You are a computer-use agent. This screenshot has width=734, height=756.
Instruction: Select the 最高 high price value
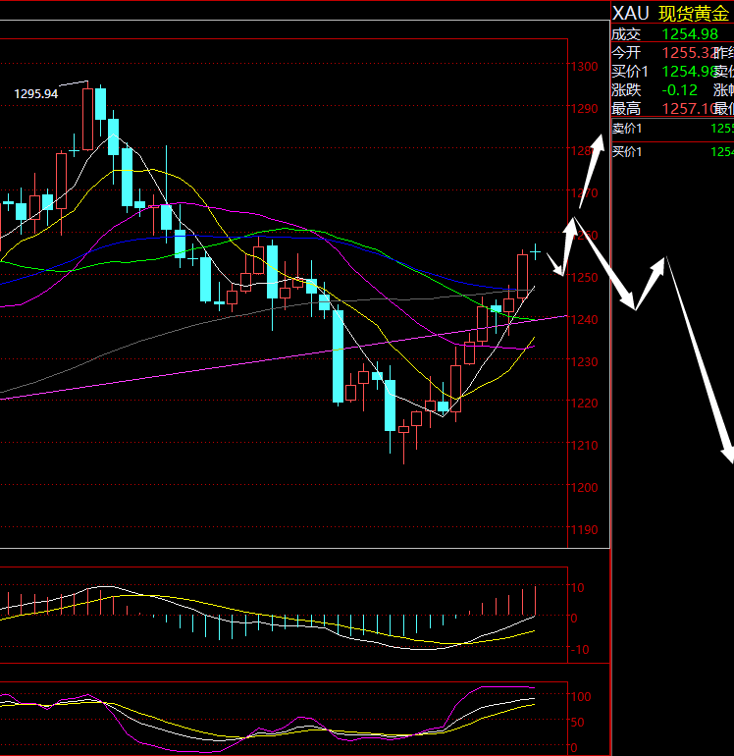(688, 108)
